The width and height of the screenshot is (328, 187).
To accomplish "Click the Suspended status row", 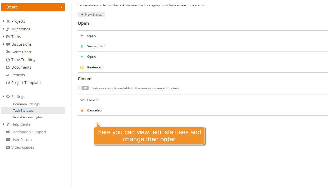I will 96,46.
